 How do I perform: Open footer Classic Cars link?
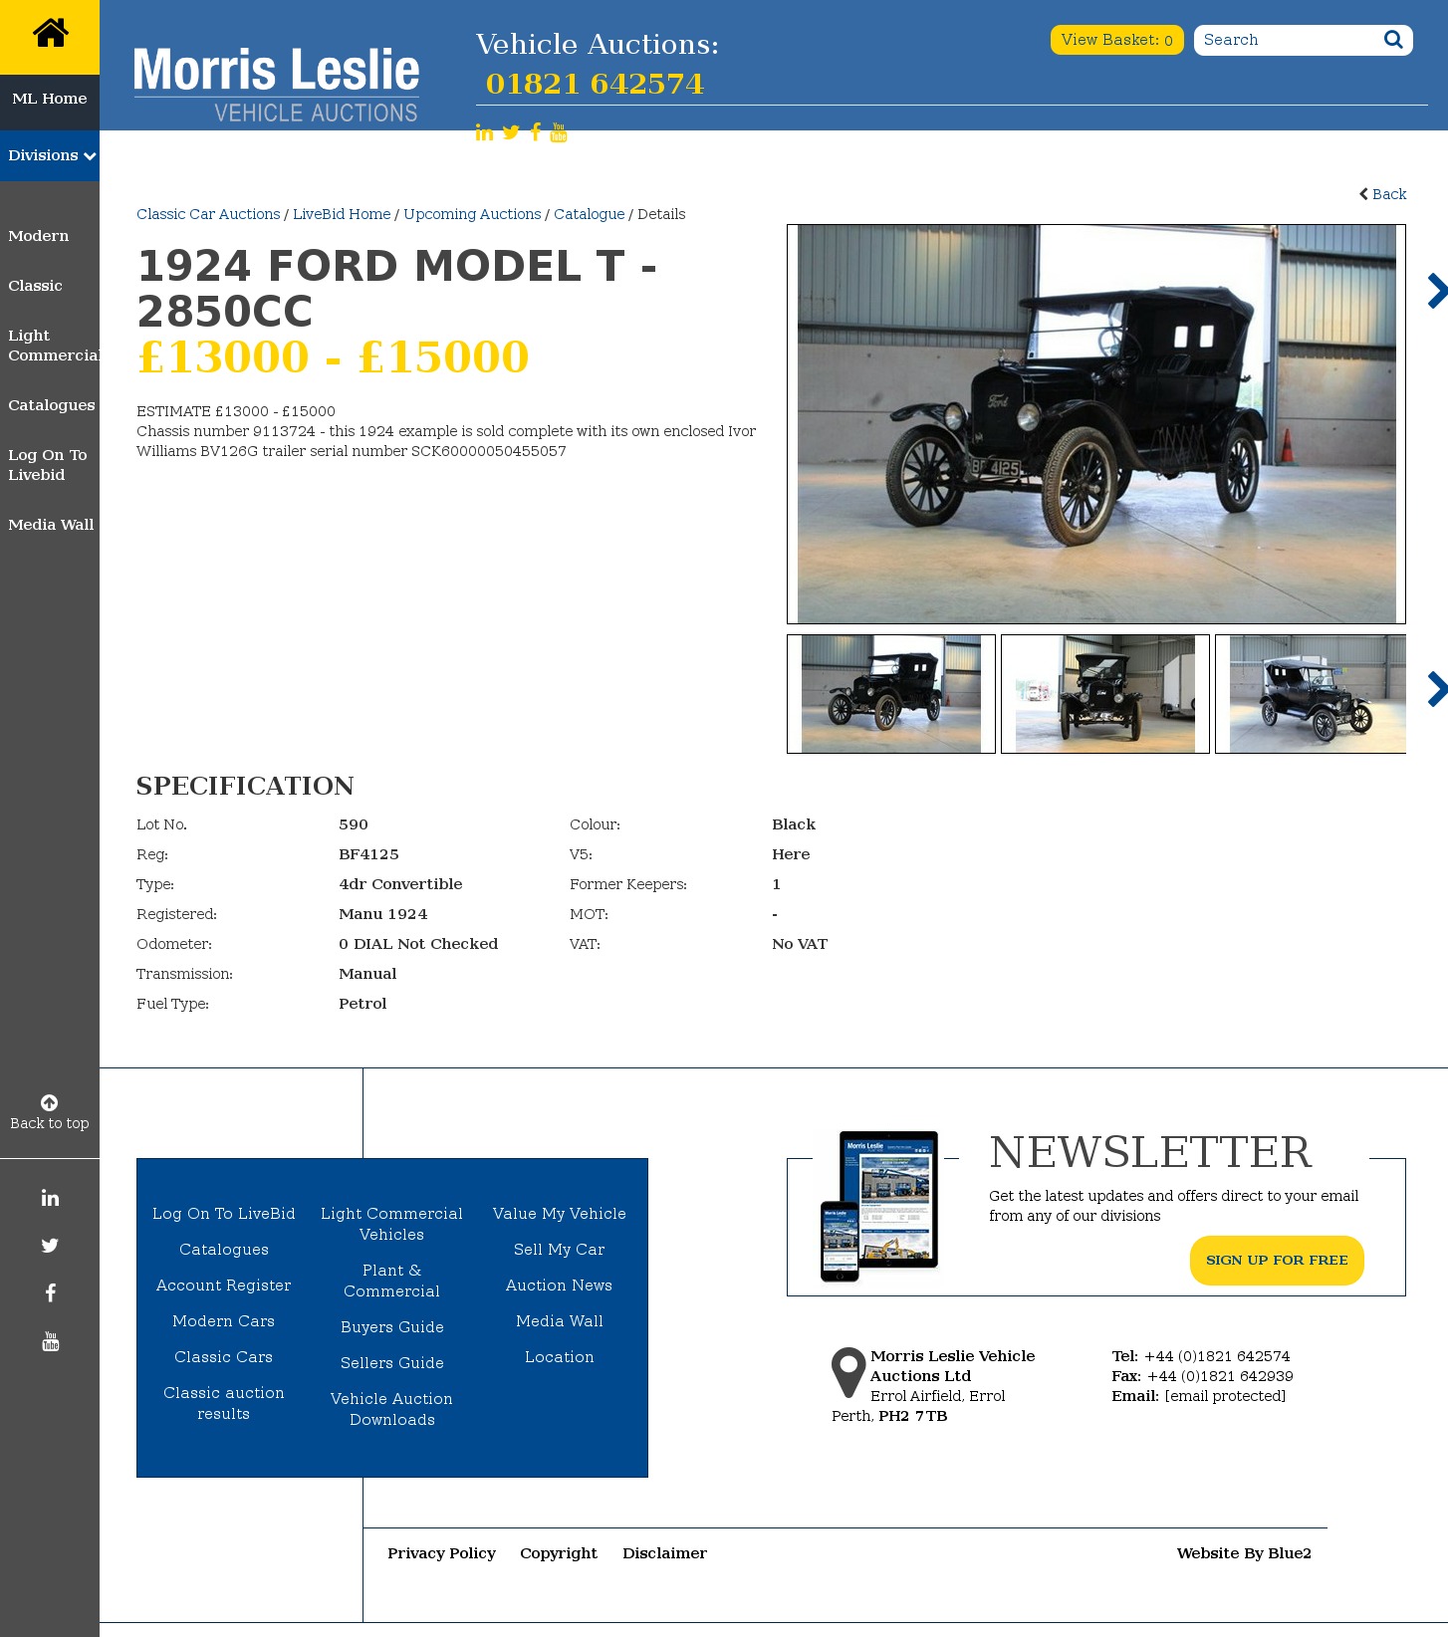coord(224,1357)
